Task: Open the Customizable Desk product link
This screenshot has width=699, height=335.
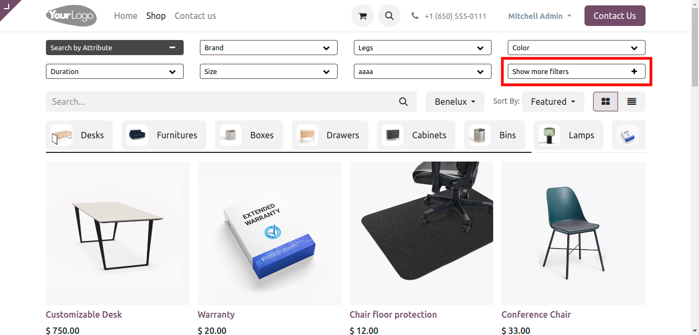Action: [x=84, y=314]
